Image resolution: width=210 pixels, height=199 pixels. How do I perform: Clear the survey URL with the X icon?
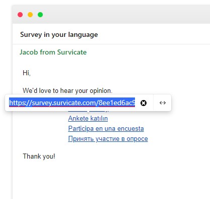tap(144, 103)
